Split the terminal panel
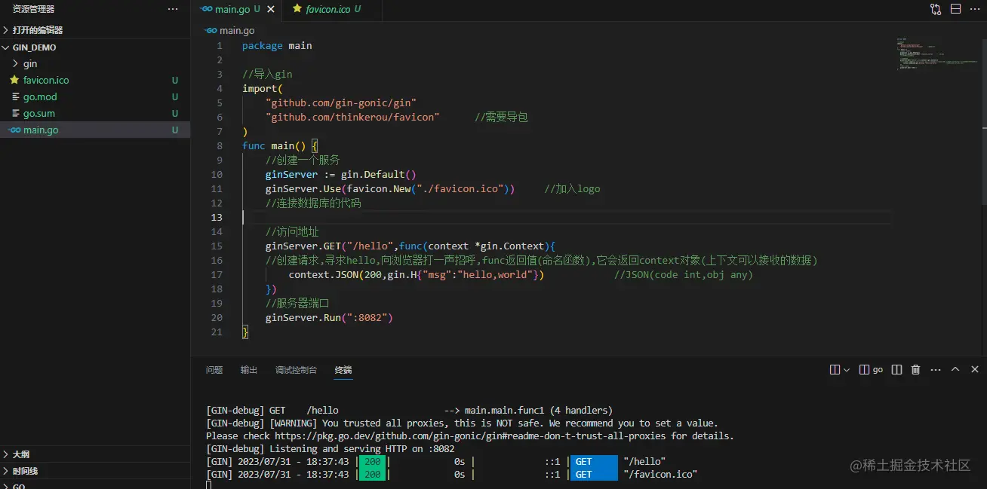This screenshot has height=489, width=987. 896,370
